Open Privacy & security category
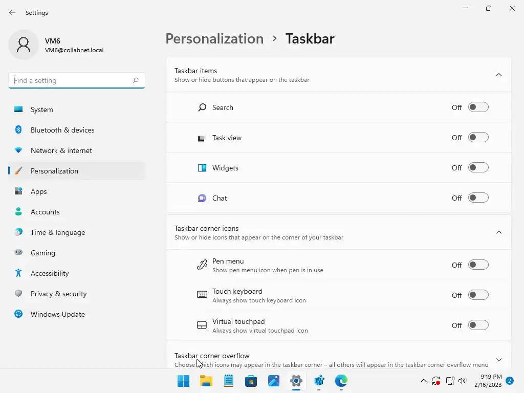The height and width of the screenshot is (393, 524). (x=77, y=294)
